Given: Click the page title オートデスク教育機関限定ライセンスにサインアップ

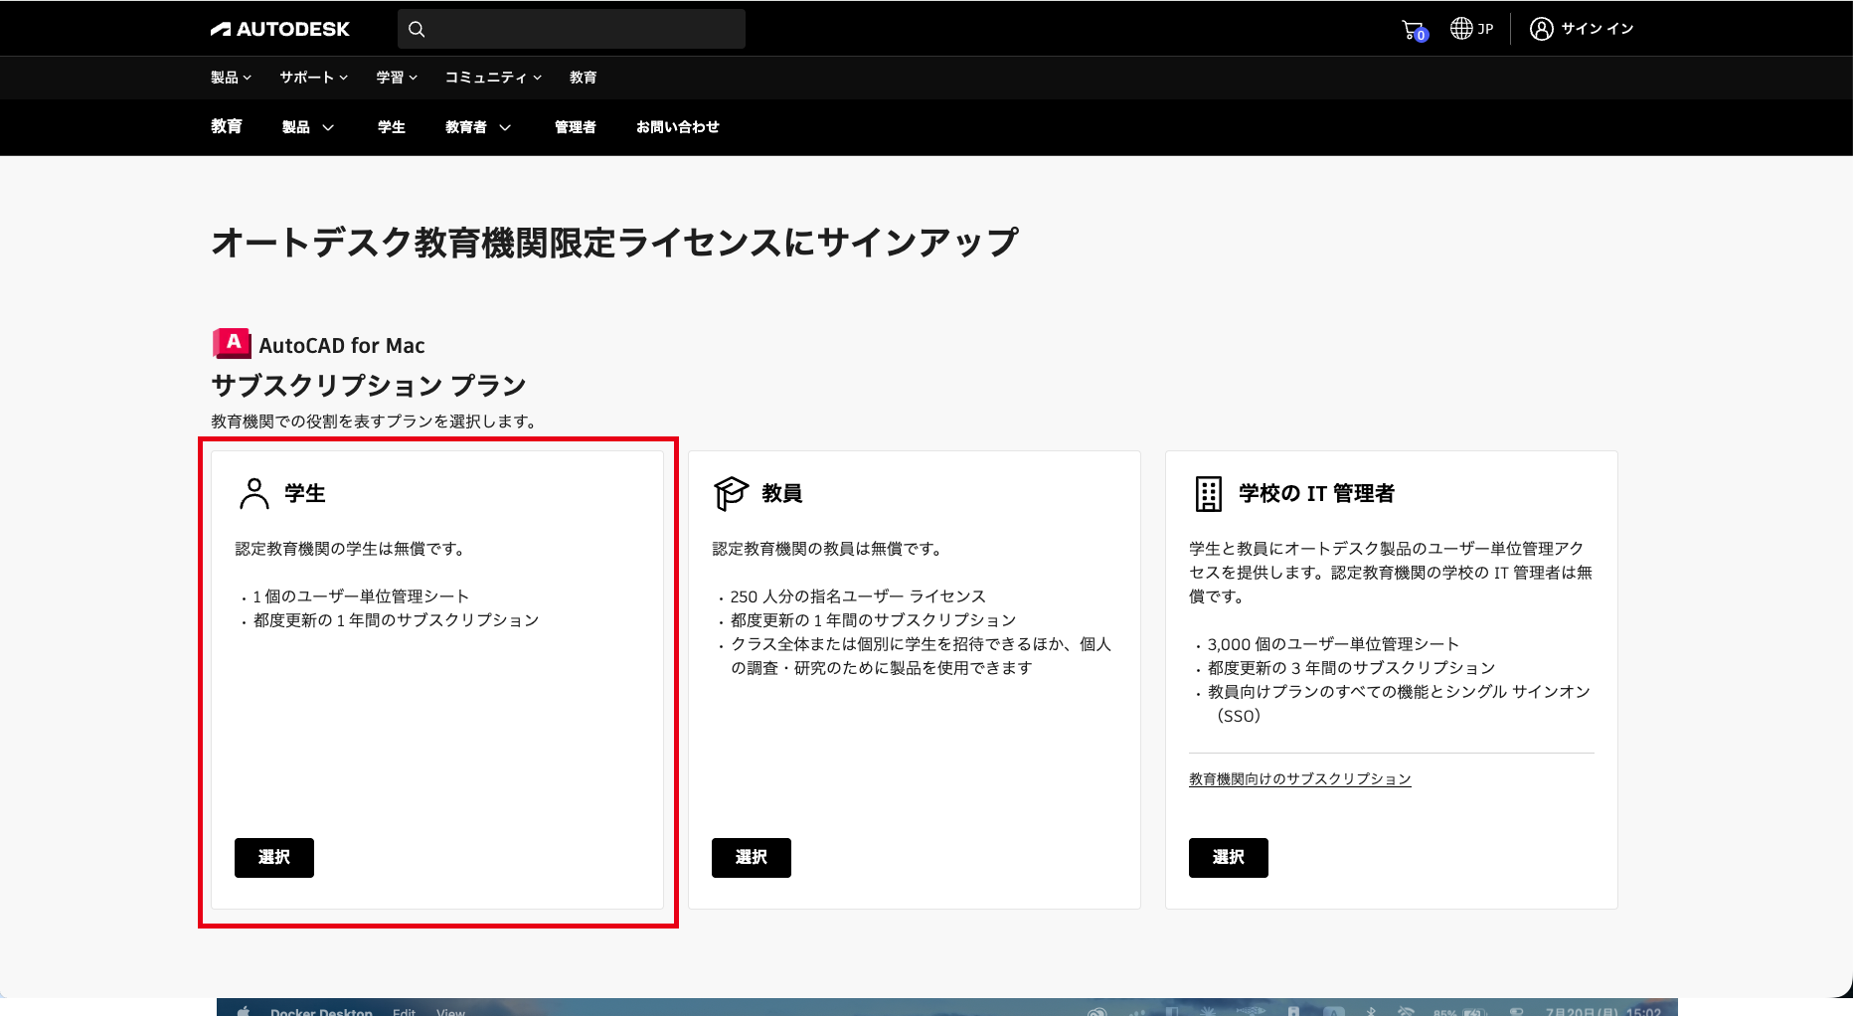Looking at the screenshot, I should click(x=615, y=243).
